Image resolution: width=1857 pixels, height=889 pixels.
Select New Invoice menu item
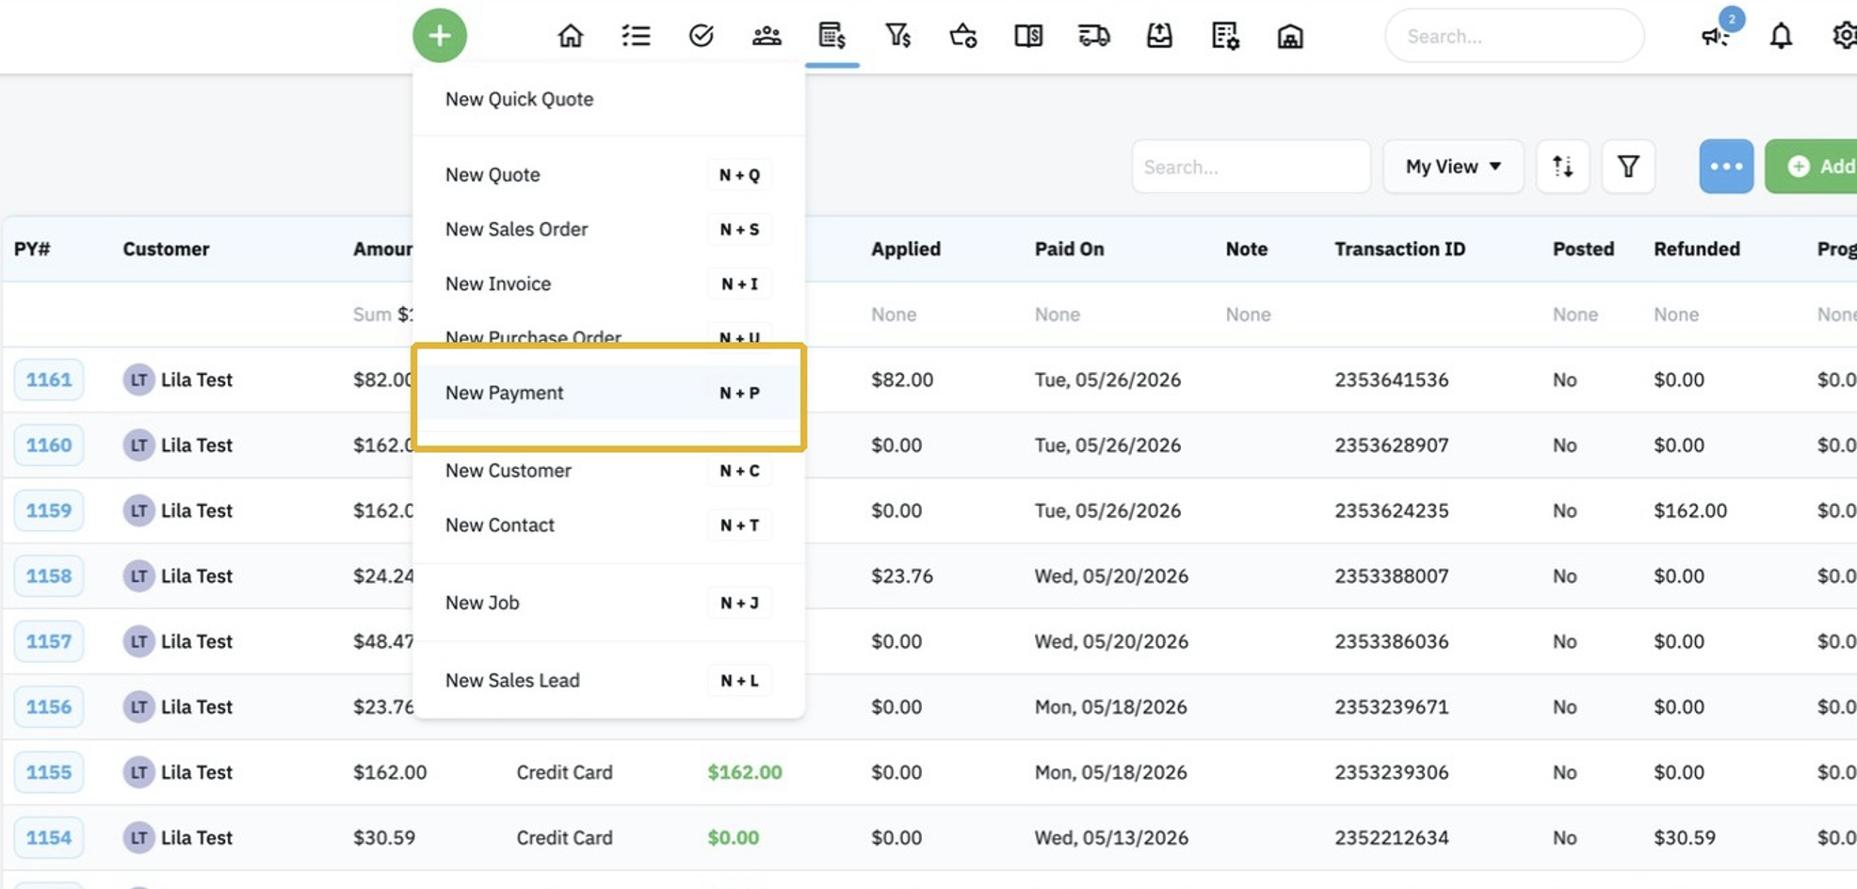608,284
